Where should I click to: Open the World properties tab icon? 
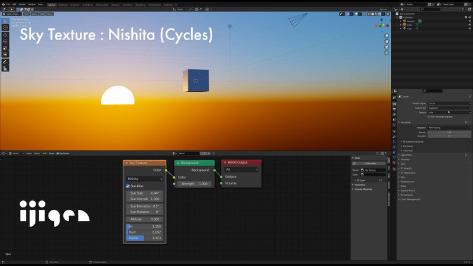[x=394, y=125]
